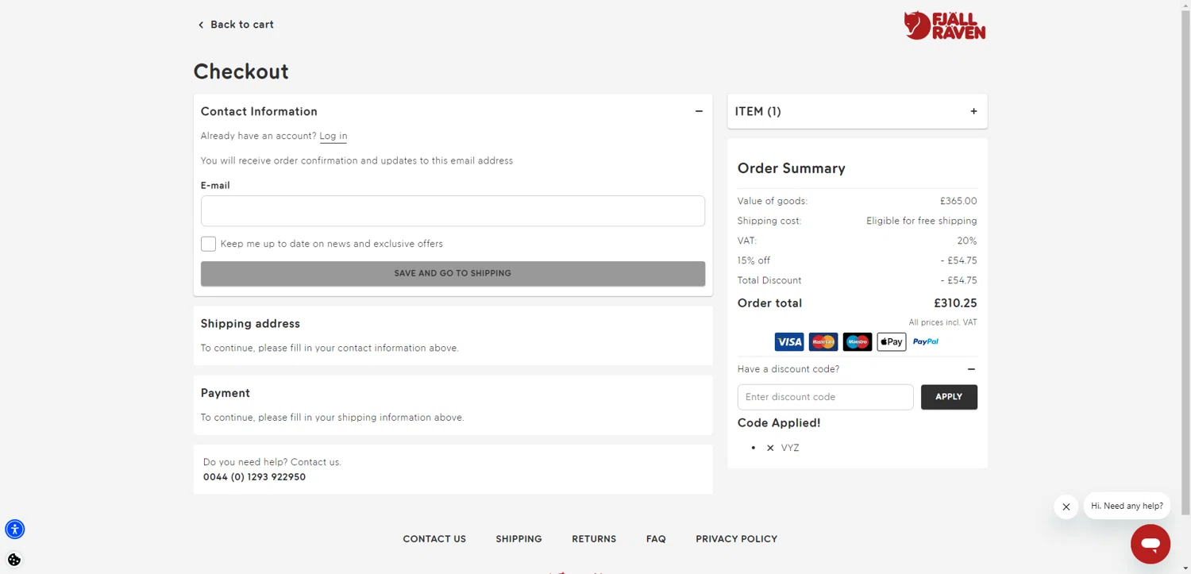Focus the discount code field
This screenshot has width=1191, height=574.
pos(825,397)
